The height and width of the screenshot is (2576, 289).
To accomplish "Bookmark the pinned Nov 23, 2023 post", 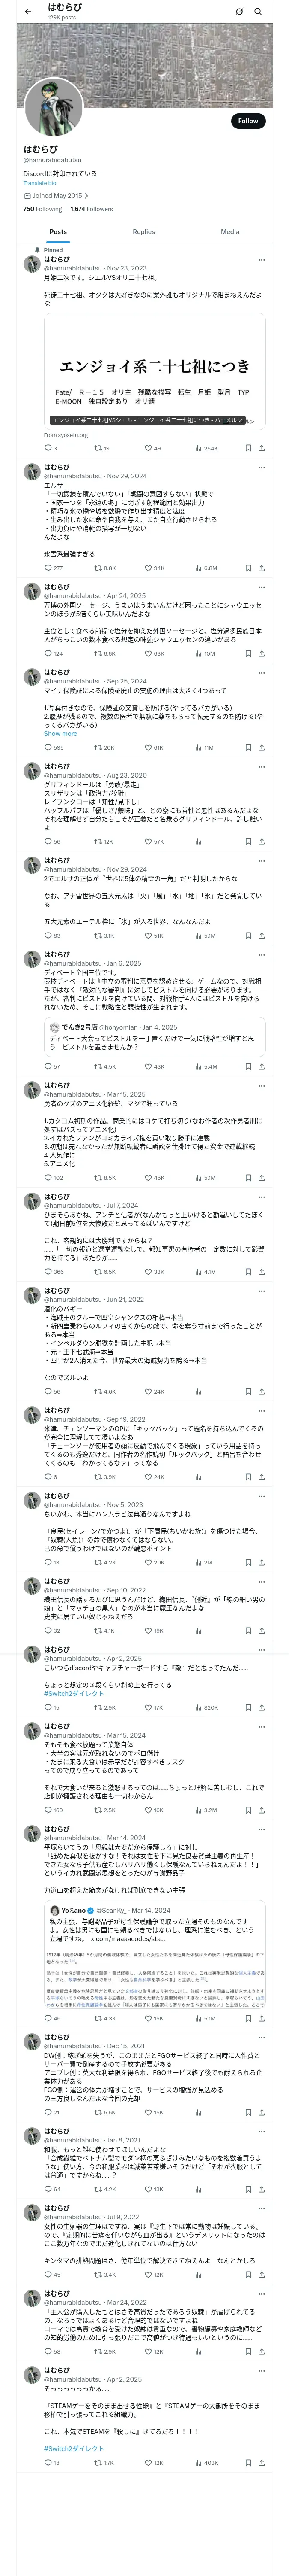I will [x=248, y=448].
